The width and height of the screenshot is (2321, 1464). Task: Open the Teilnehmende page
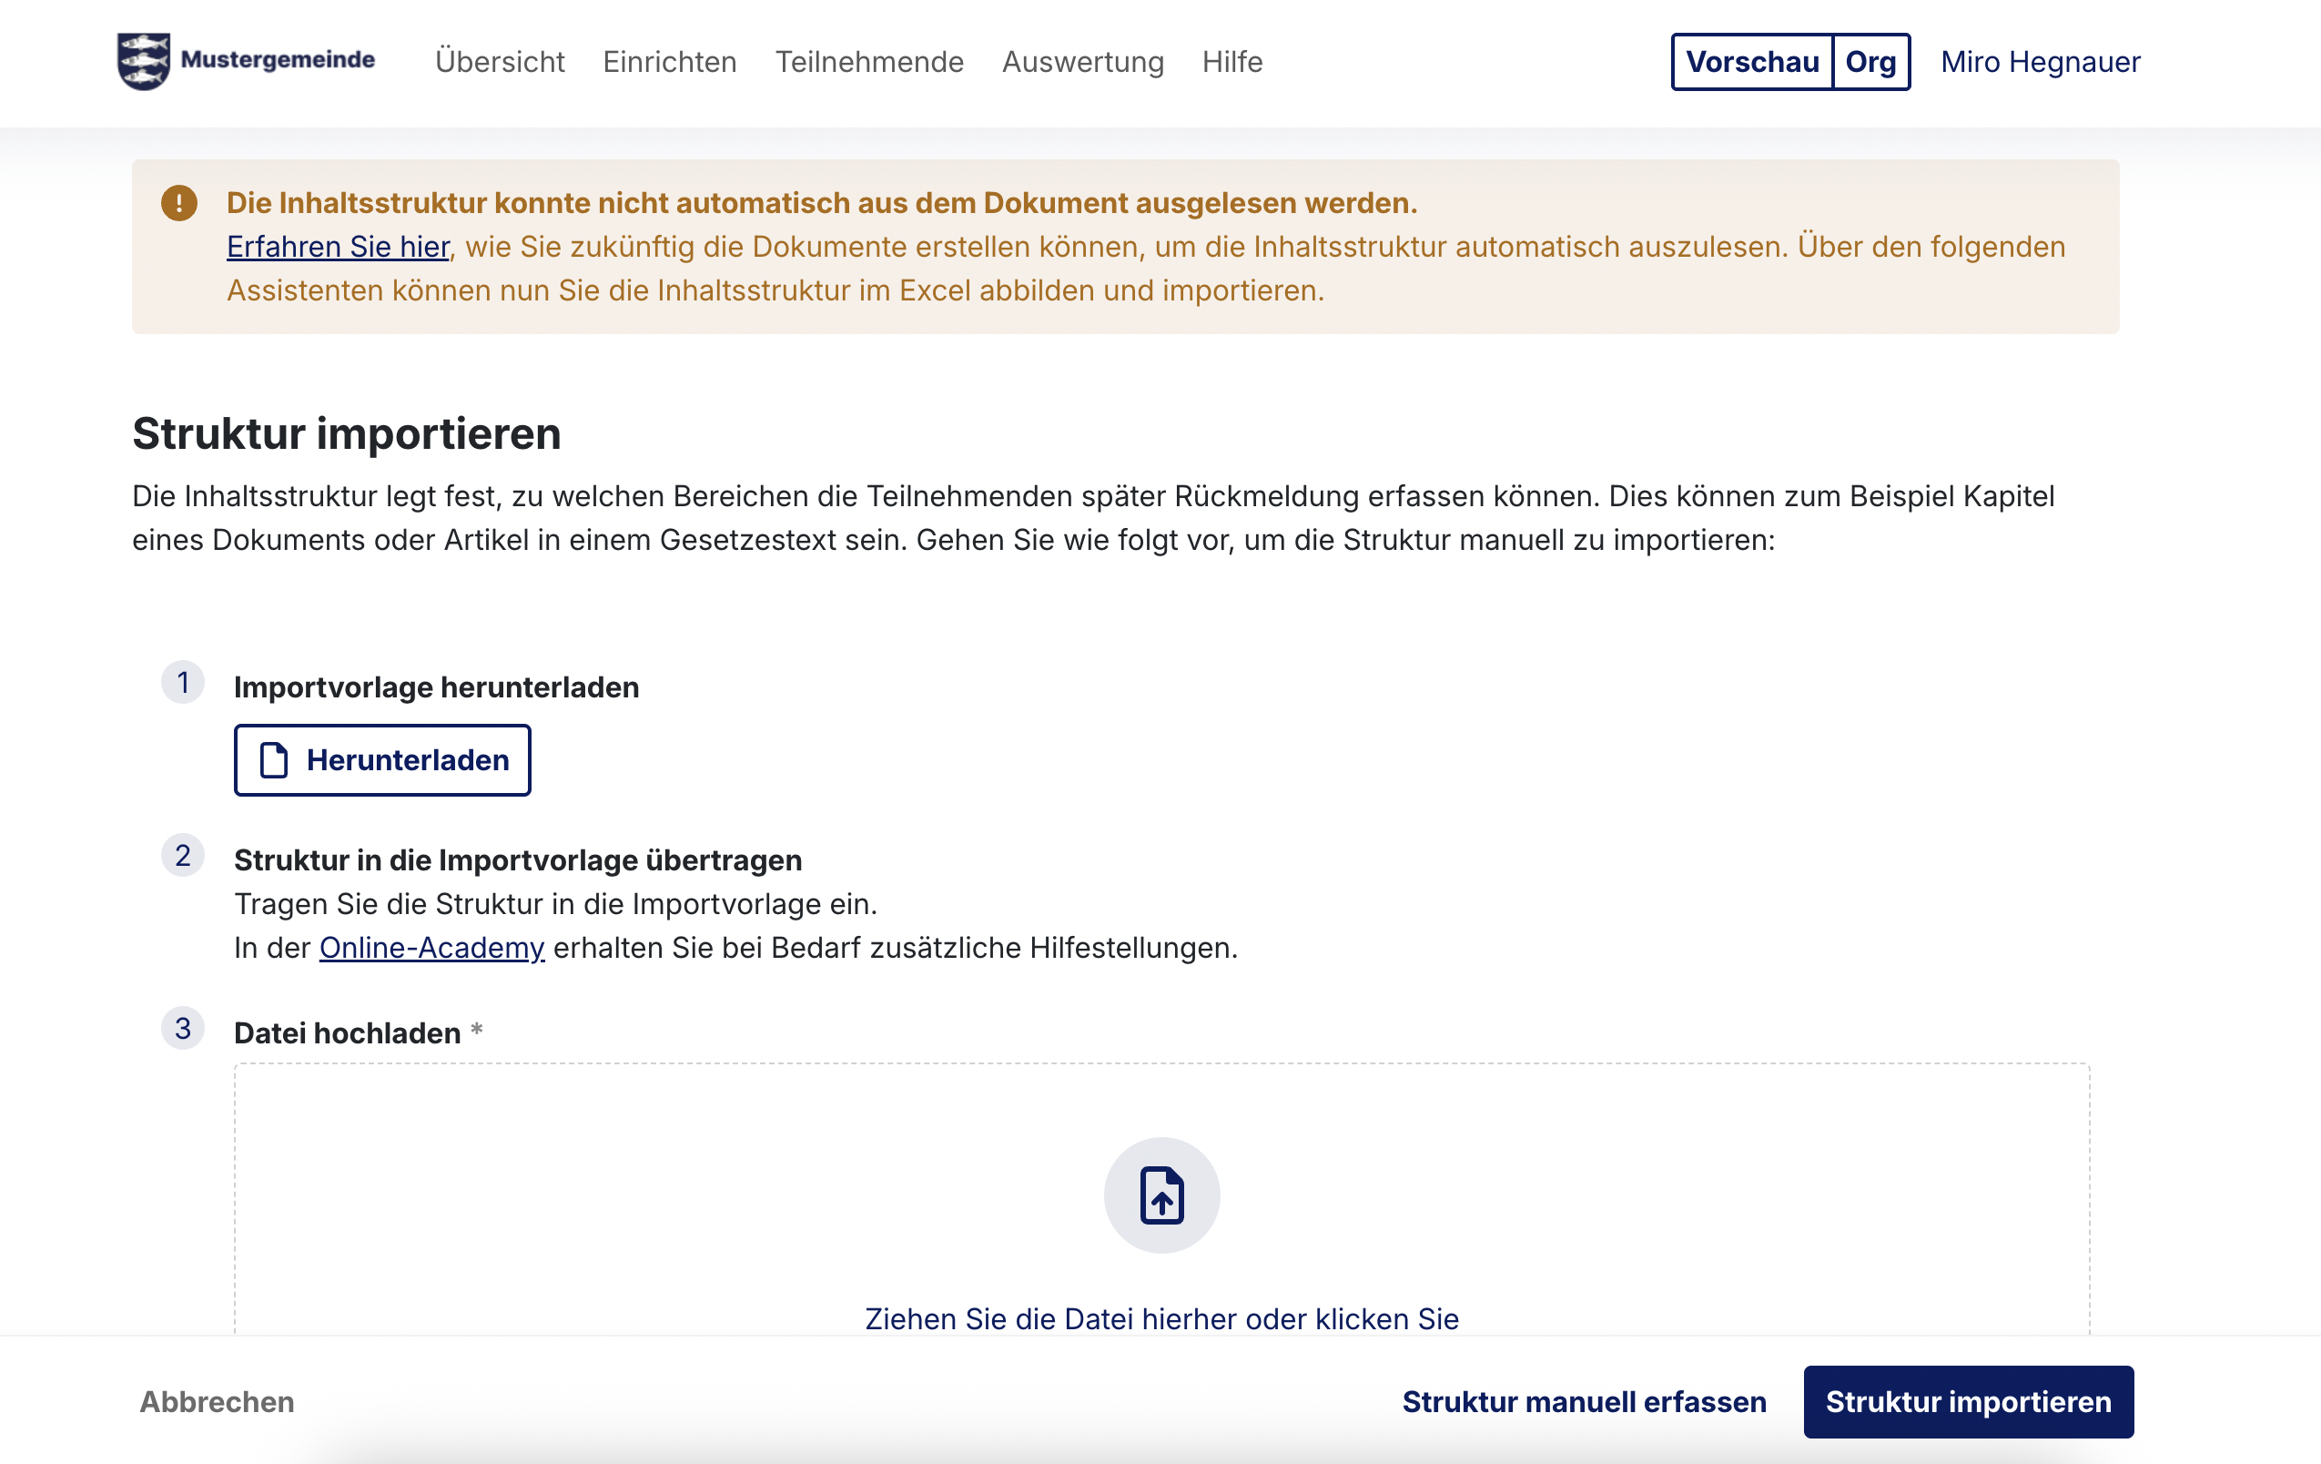(x=869, y=62)
